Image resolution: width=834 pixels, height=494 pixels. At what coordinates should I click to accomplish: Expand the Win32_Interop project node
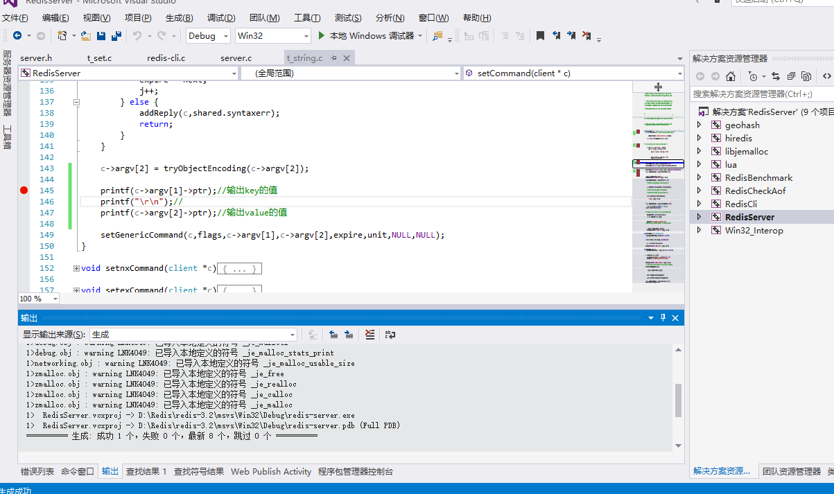(x=699, y=230)
